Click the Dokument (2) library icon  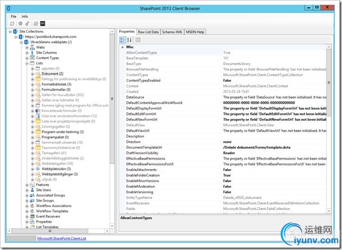pos(38,74)
